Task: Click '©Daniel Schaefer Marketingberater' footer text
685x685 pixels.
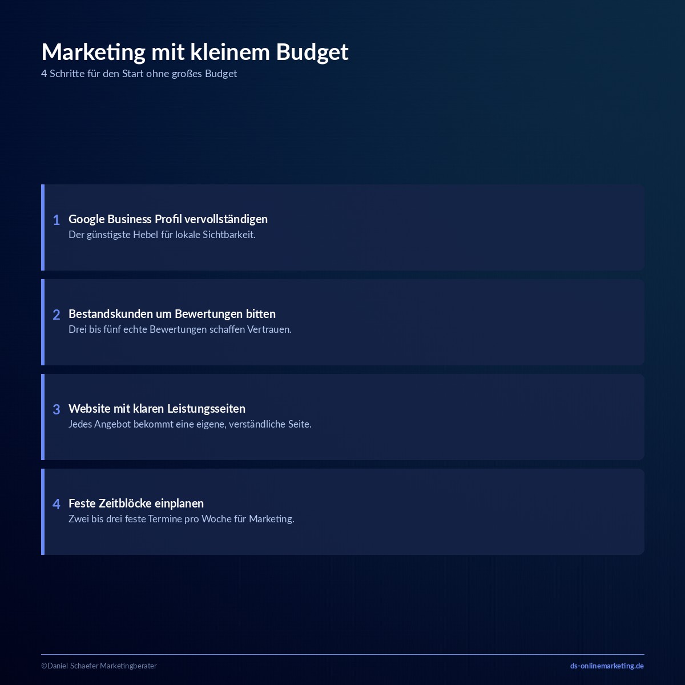Action: [99, 666]
